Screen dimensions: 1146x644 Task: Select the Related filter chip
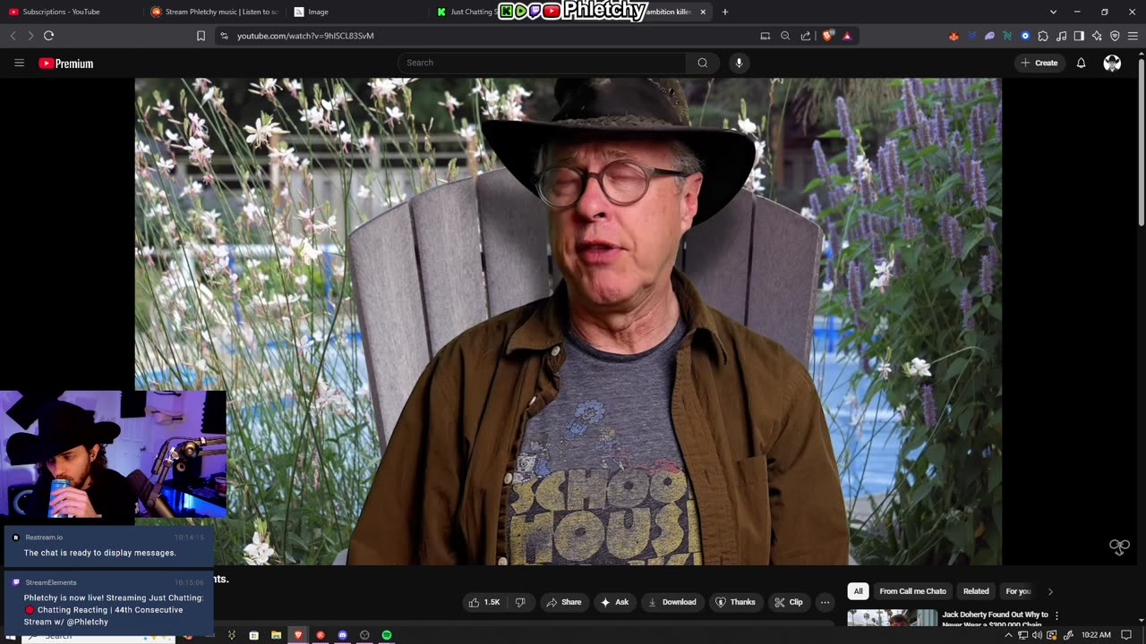coord(976,591)
